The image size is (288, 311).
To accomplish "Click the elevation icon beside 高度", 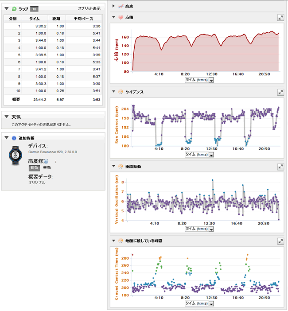I will click(x=121, y=6).
